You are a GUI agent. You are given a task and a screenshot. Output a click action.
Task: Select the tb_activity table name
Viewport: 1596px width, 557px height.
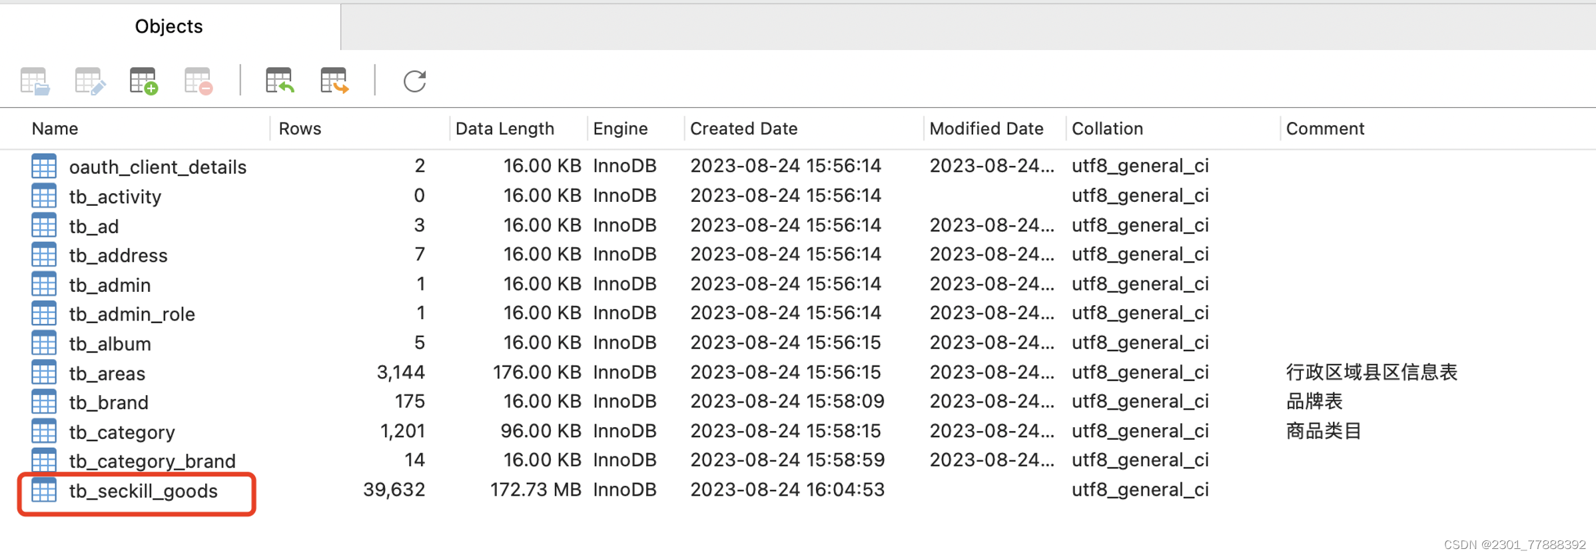[115, 197]
